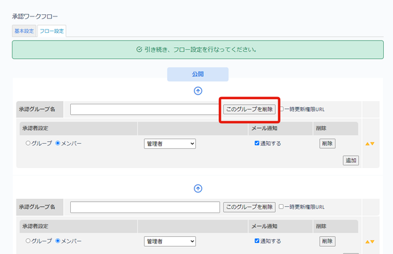Select メンバー radio in first group
The height and width of the screenshot is (254, 393).
click(58, 143)
